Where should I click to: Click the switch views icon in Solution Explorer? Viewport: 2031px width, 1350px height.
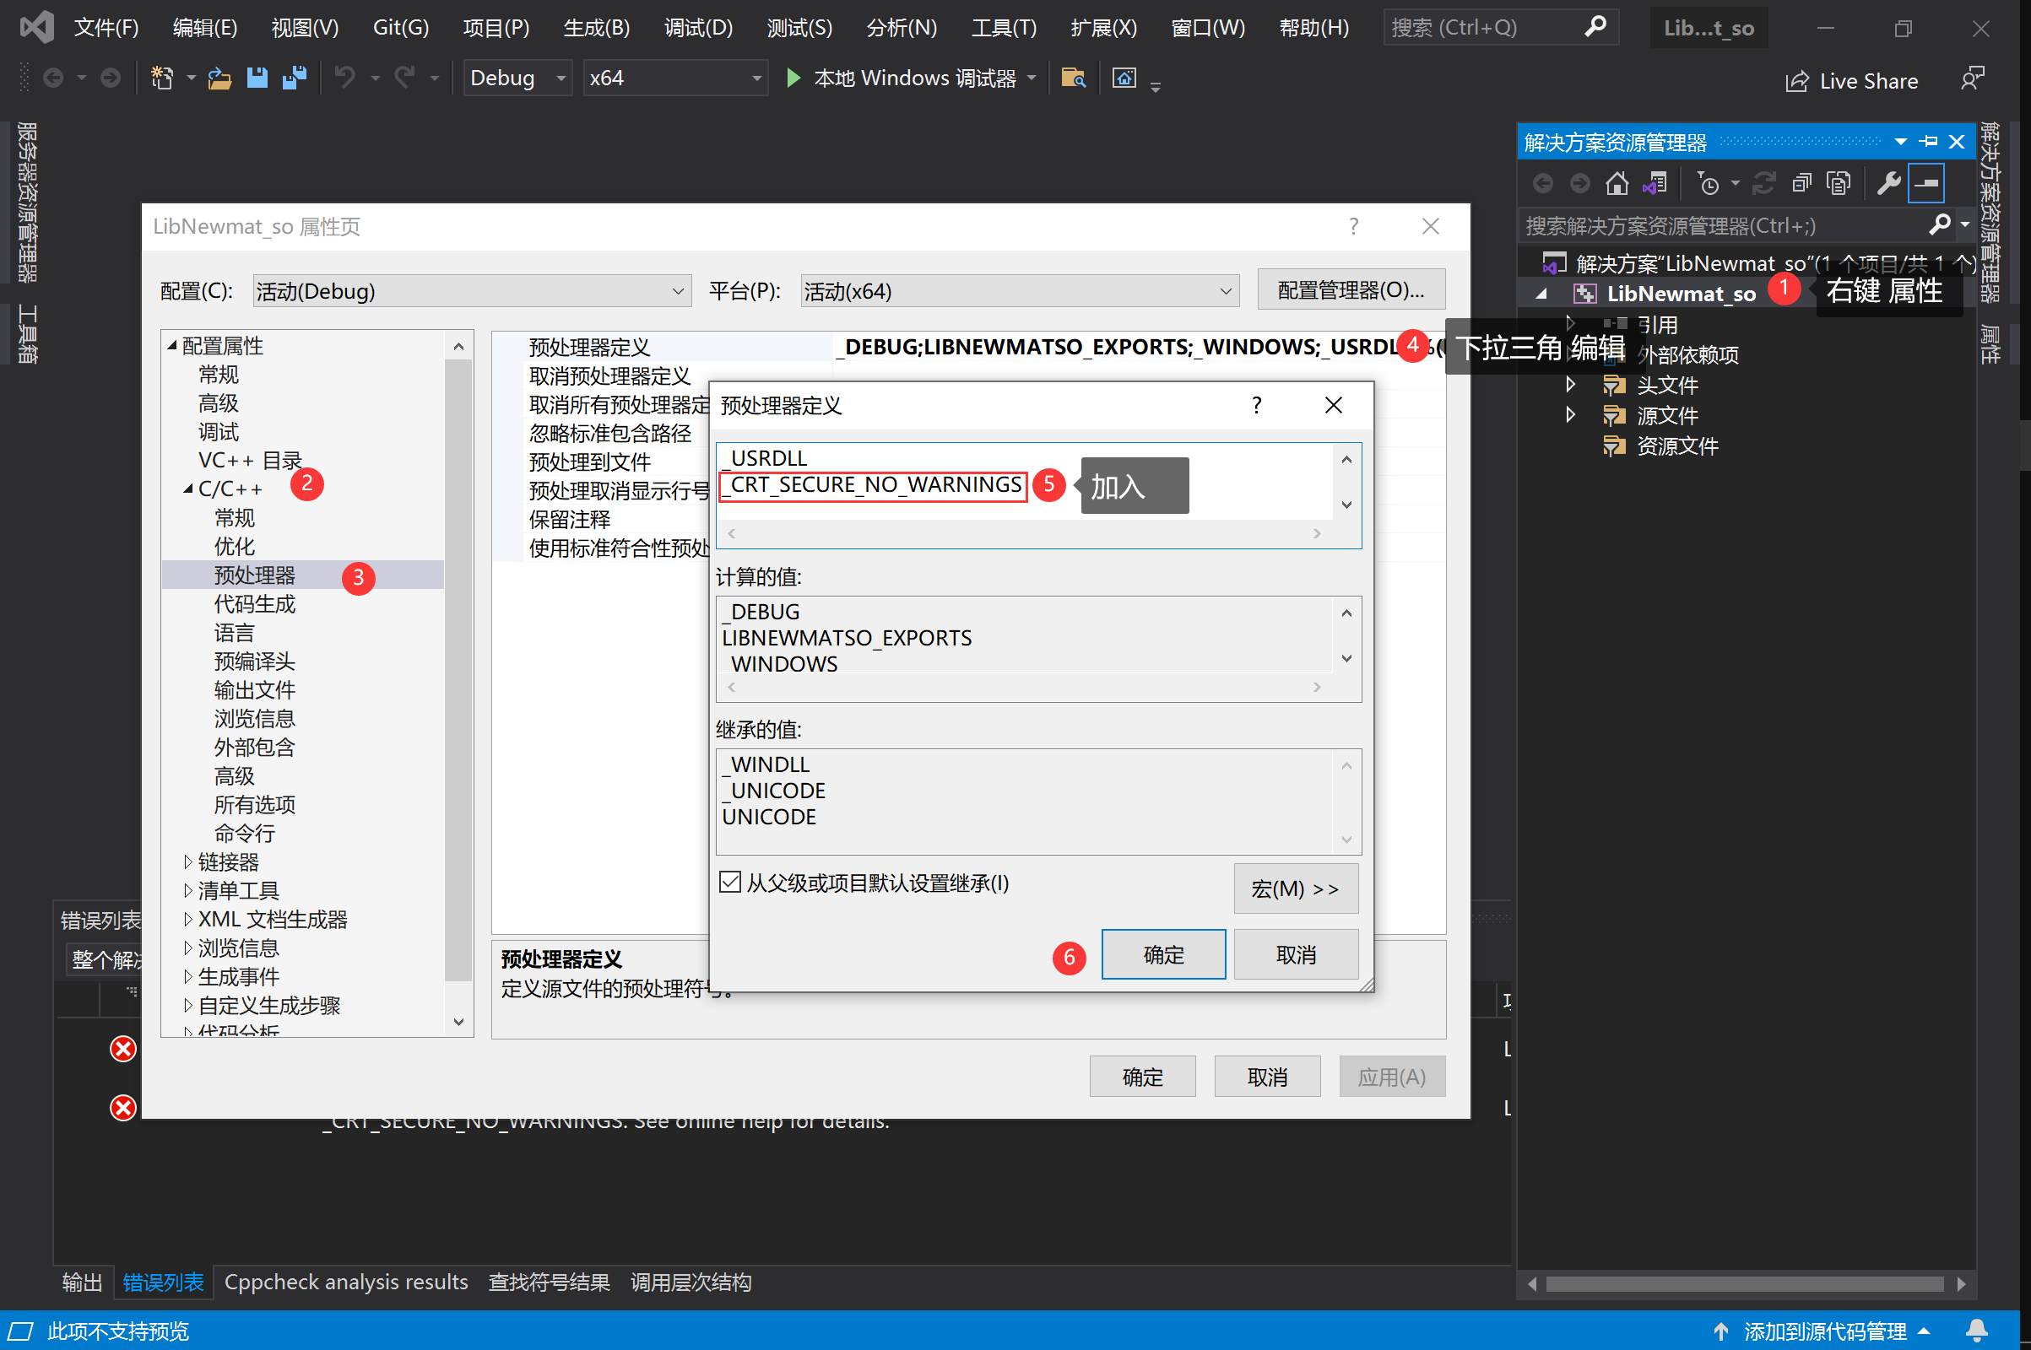(1655, 183)
